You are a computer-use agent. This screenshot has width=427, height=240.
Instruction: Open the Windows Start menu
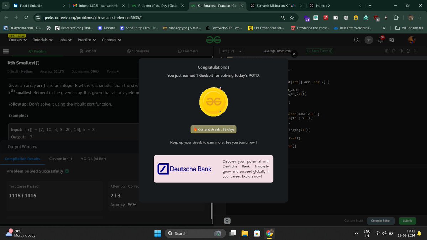tap(157, 233)
